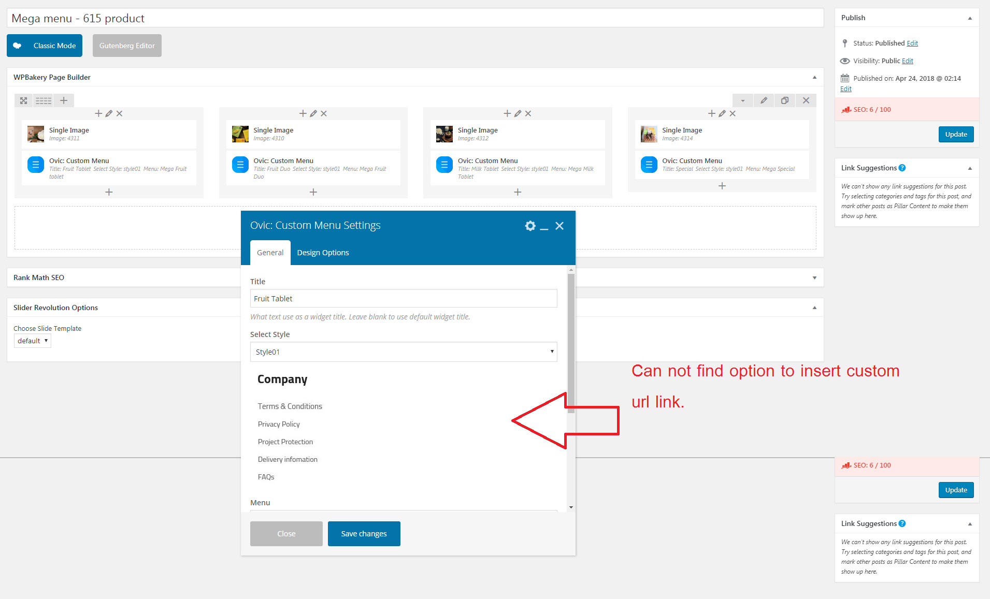
Task: Add element to Fruit Tablet column top
Action: coord(98,113)
